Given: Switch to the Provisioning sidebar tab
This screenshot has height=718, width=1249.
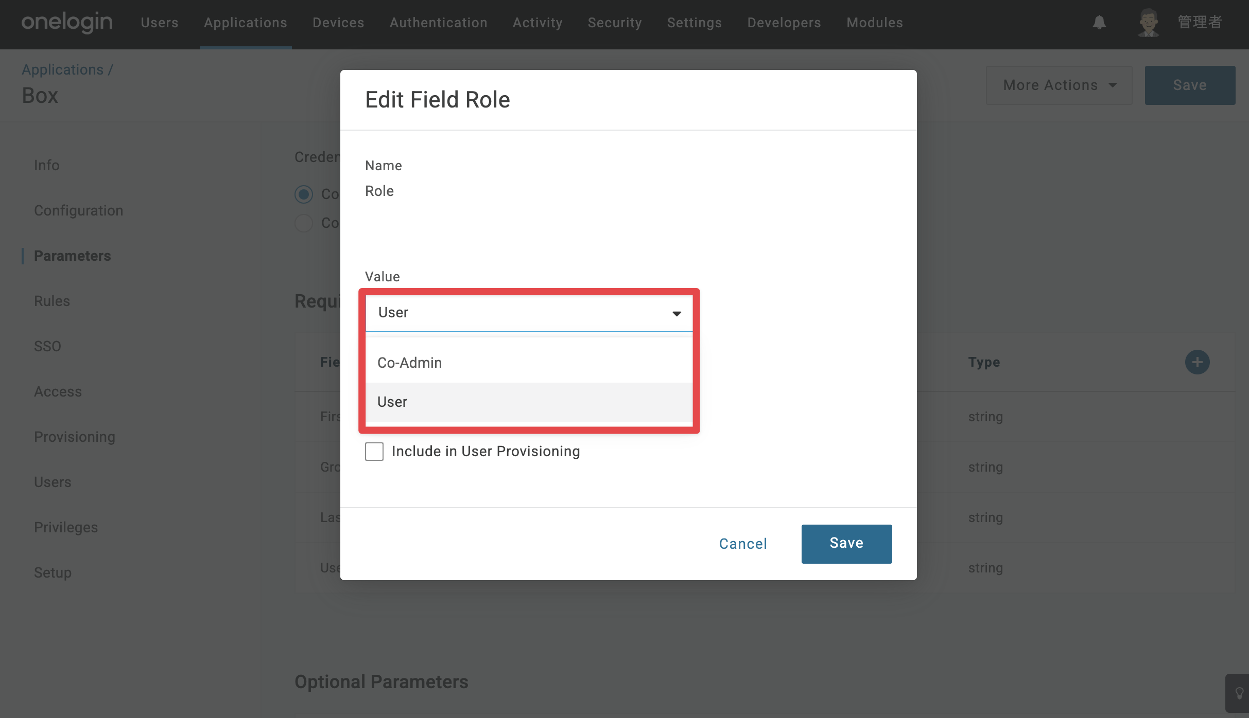Looking at the screenshot, I should pos(75,437).
